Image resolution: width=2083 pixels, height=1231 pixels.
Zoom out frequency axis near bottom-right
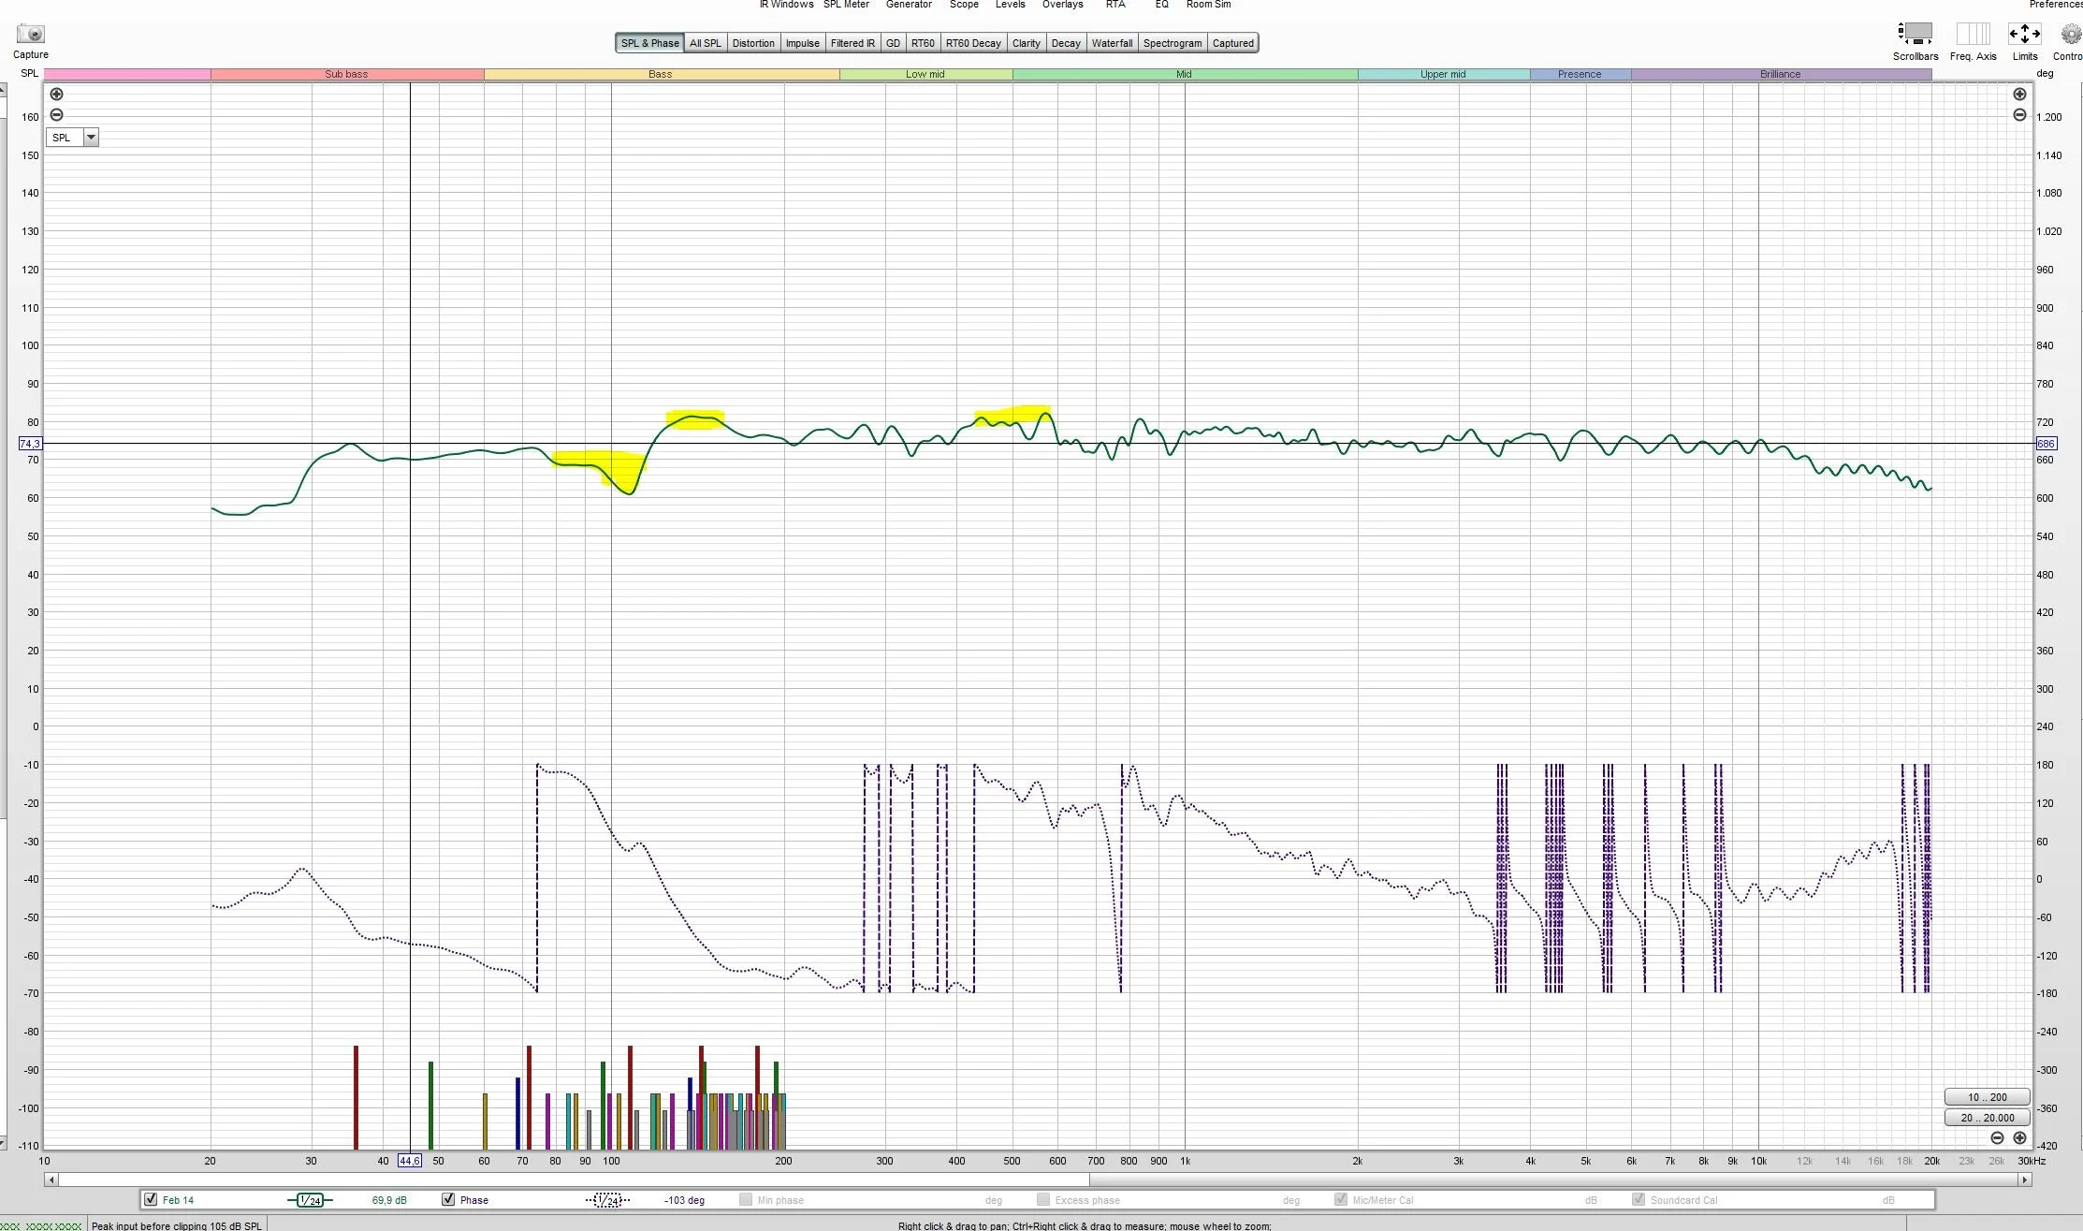tap(1997, 1138)
